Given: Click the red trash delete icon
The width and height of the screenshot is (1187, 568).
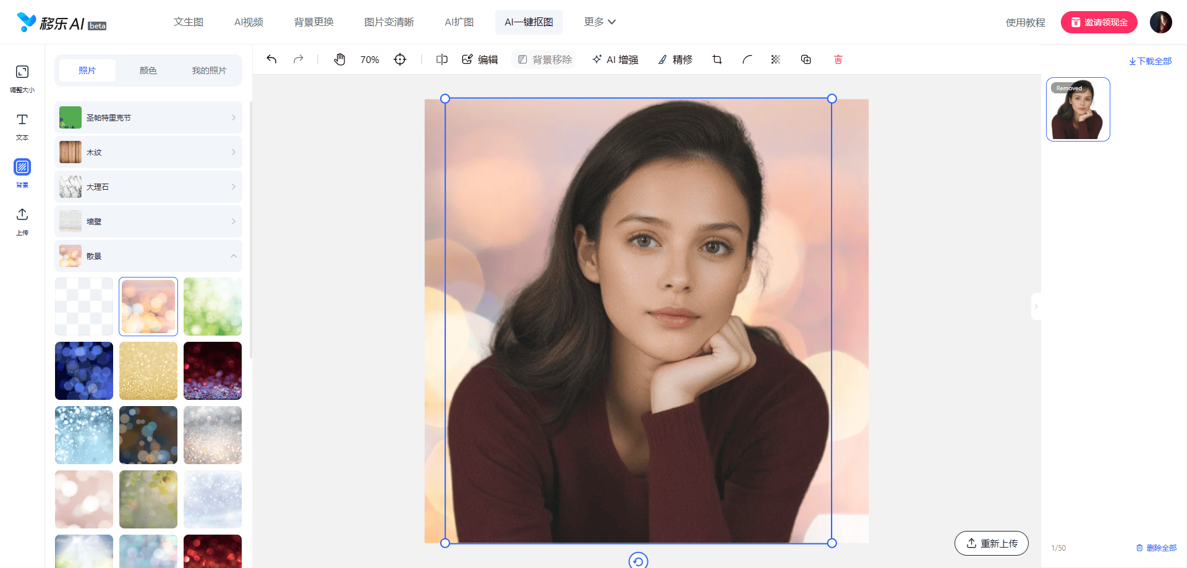Looking at the screenshot, I should click(x=838, y=59).
